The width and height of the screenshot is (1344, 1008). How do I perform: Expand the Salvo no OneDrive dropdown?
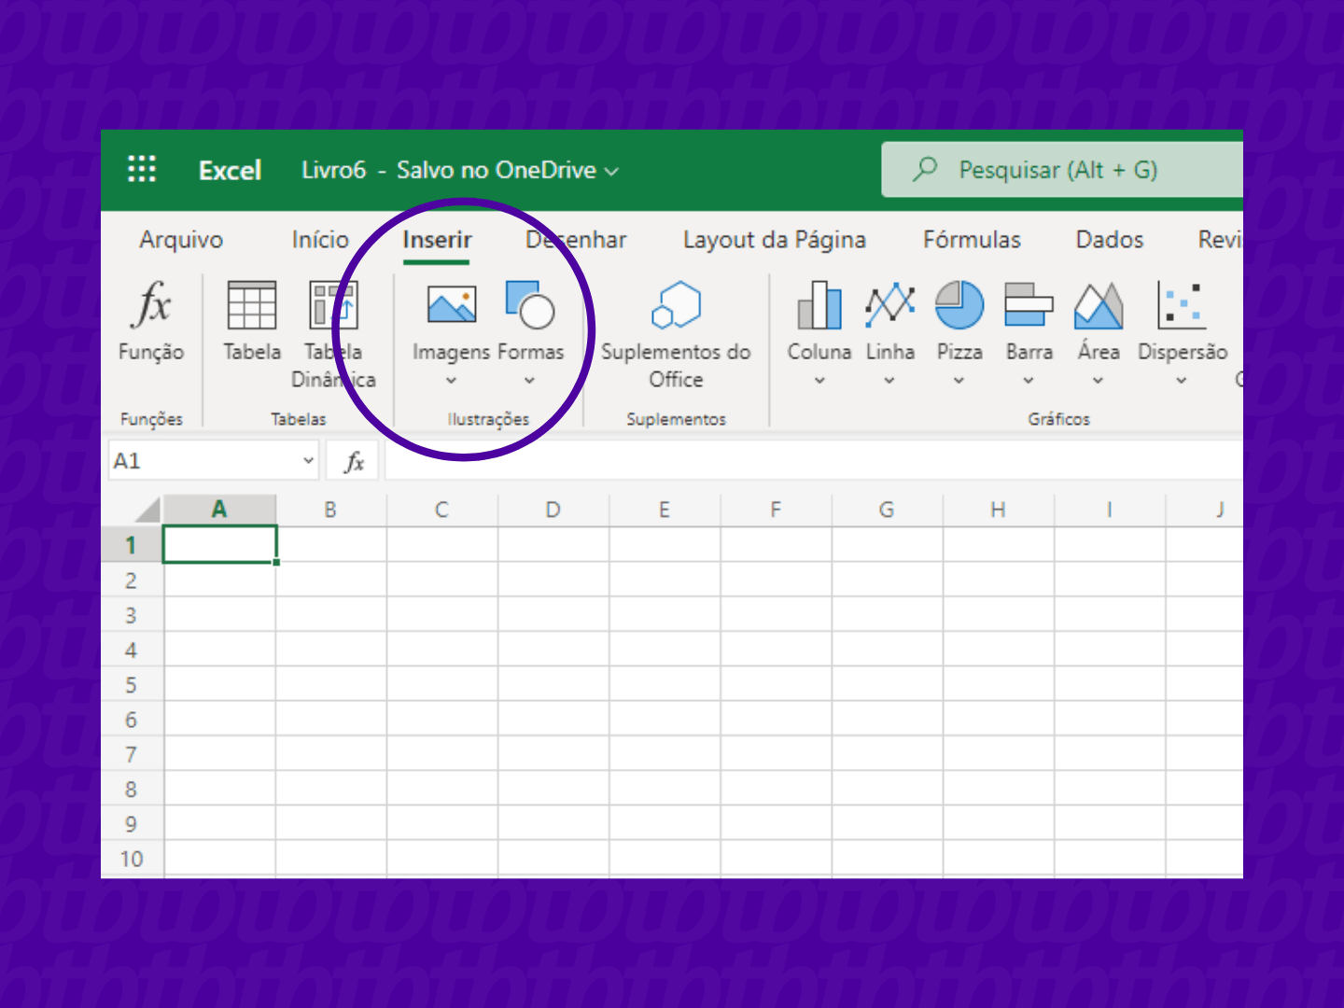coord(612,171)
